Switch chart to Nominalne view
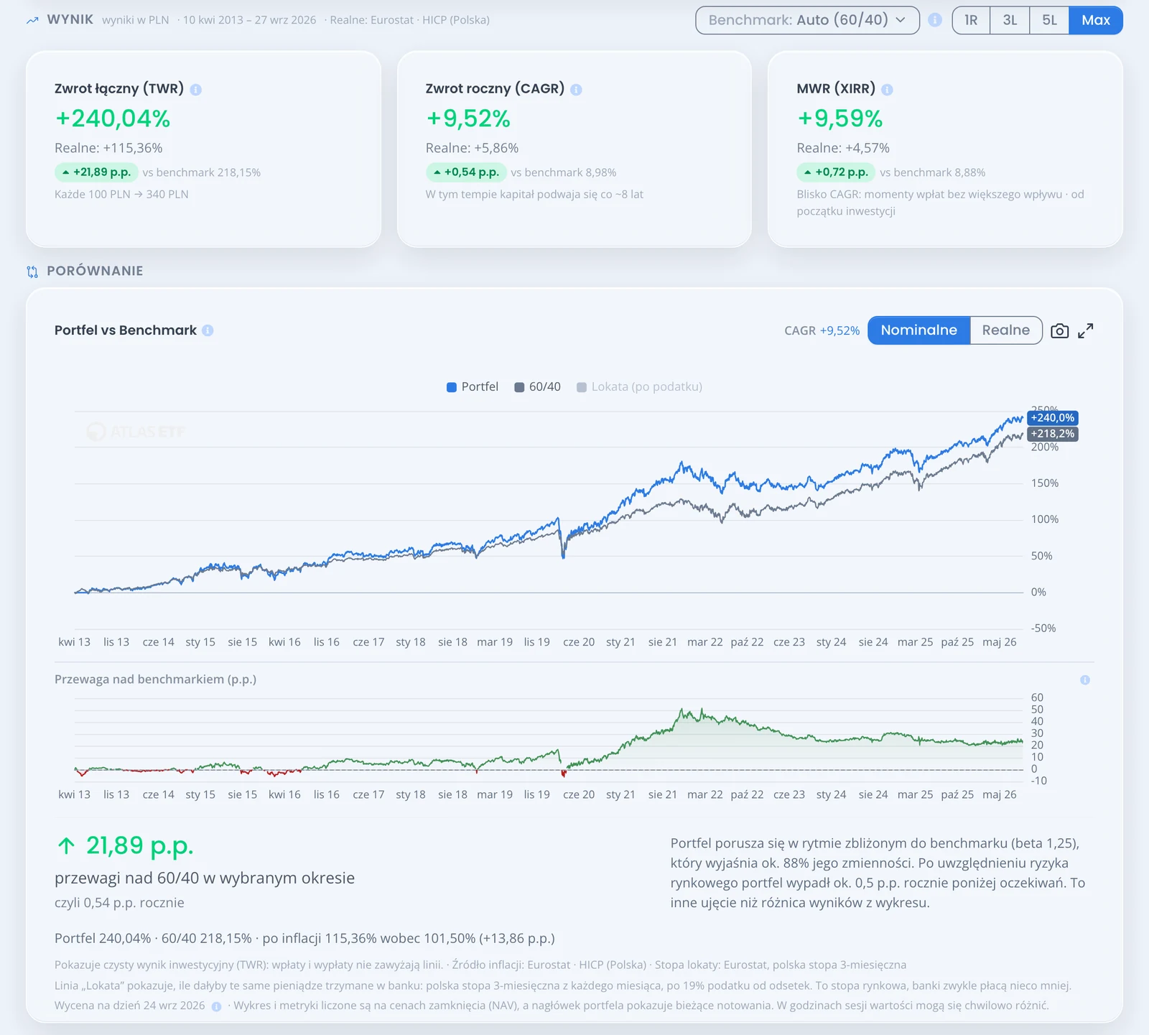 click(x=918, y=330)
